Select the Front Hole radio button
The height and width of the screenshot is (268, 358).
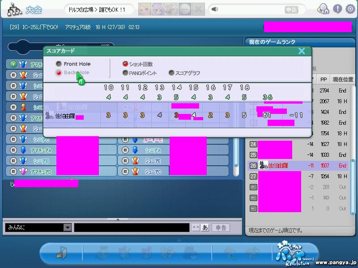tap(59, 64)
